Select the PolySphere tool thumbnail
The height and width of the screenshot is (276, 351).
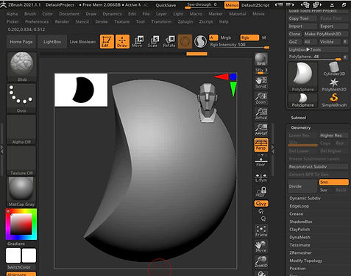(x=302, y=77)
